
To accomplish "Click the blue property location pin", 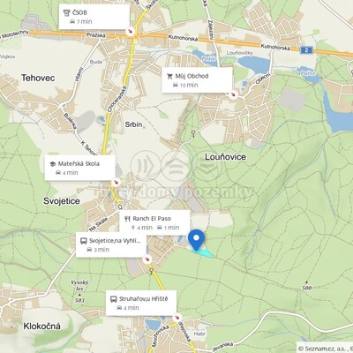I will tap(196, 240).
